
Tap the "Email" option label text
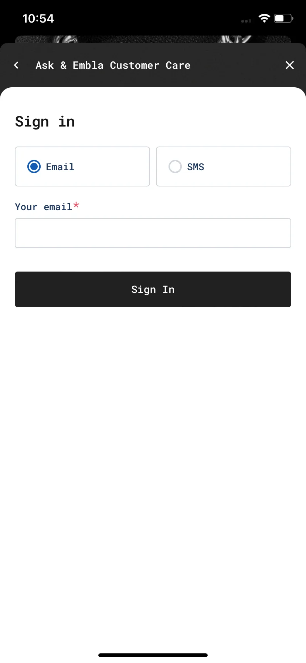coord(60,167)
